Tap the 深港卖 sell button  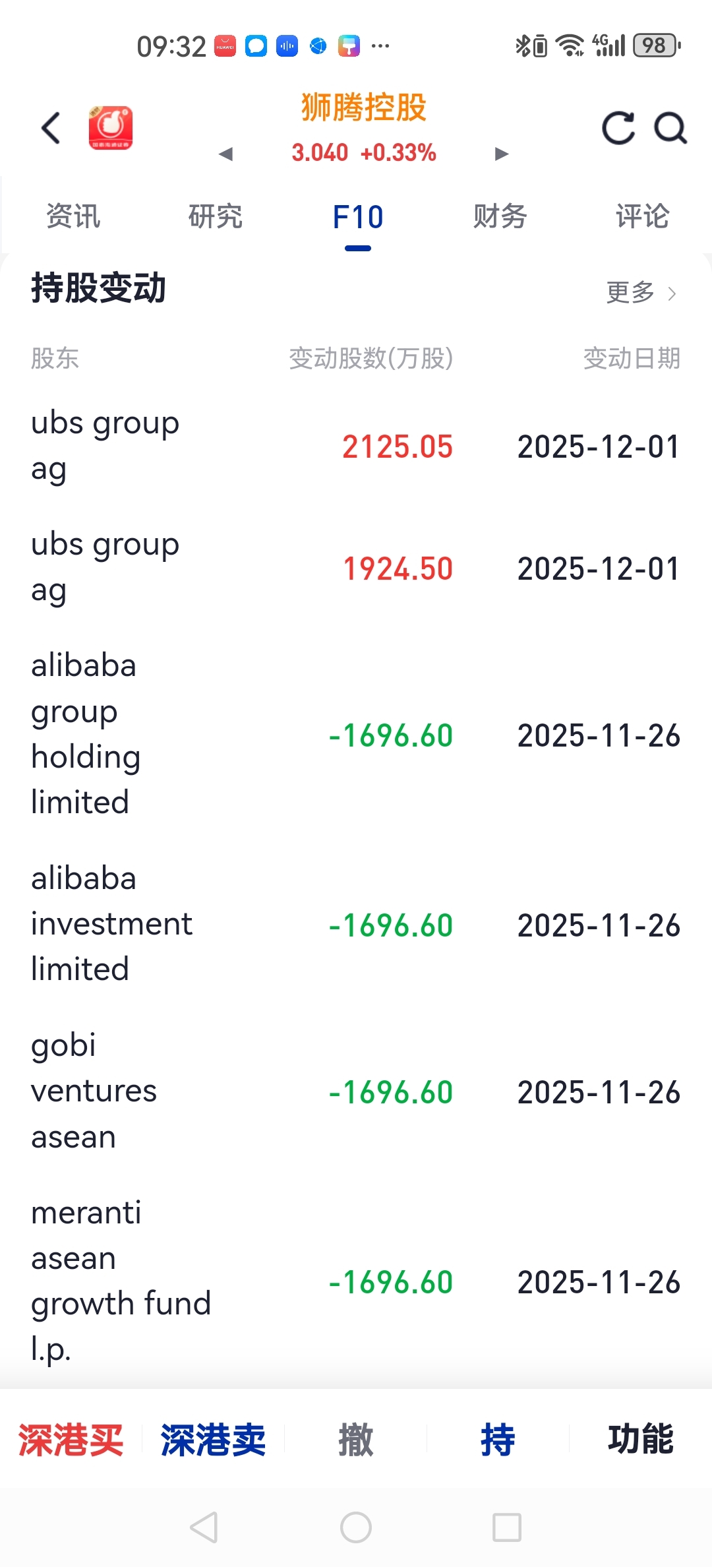[x=214, y=1439]
